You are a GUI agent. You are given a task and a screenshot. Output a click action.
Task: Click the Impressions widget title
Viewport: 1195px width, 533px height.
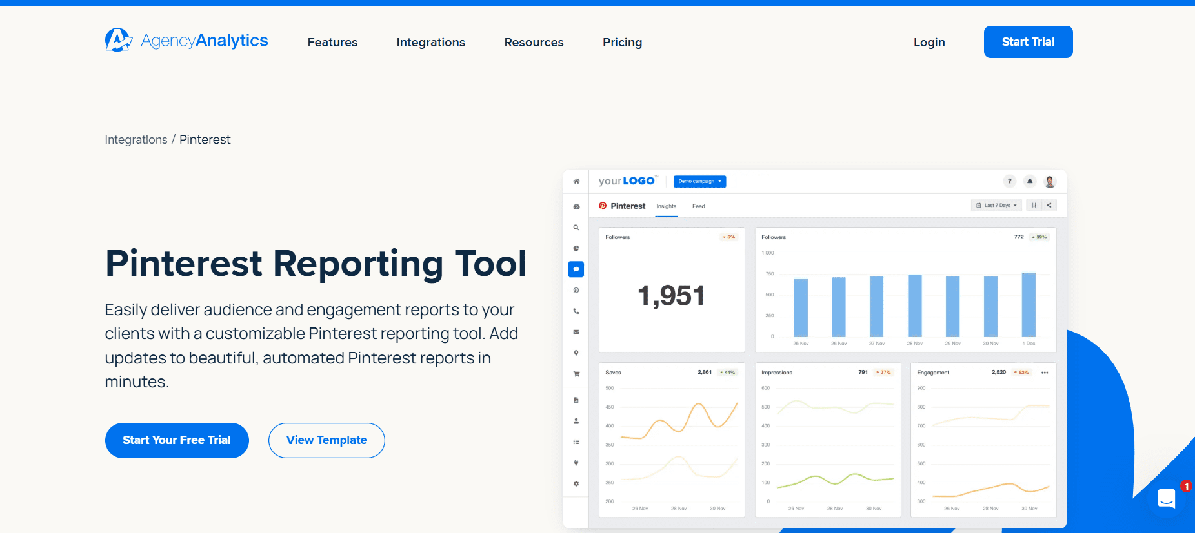tap(777, 373)
